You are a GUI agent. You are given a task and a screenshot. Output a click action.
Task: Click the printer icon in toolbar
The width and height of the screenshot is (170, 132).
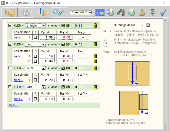pyautogui.click(x=132, y=12)
